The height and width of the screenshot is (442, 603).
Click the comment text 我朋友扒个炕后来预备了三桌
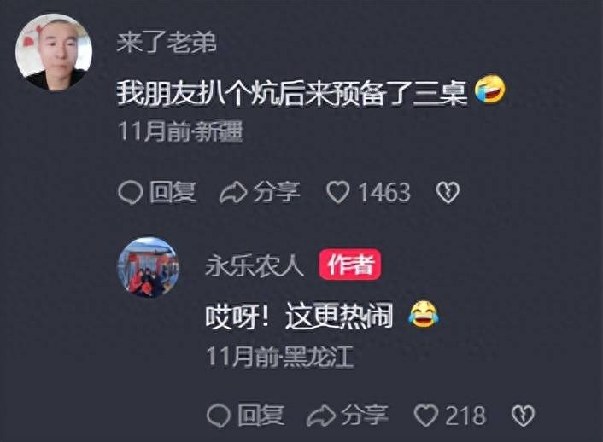[x=292, y=93]
